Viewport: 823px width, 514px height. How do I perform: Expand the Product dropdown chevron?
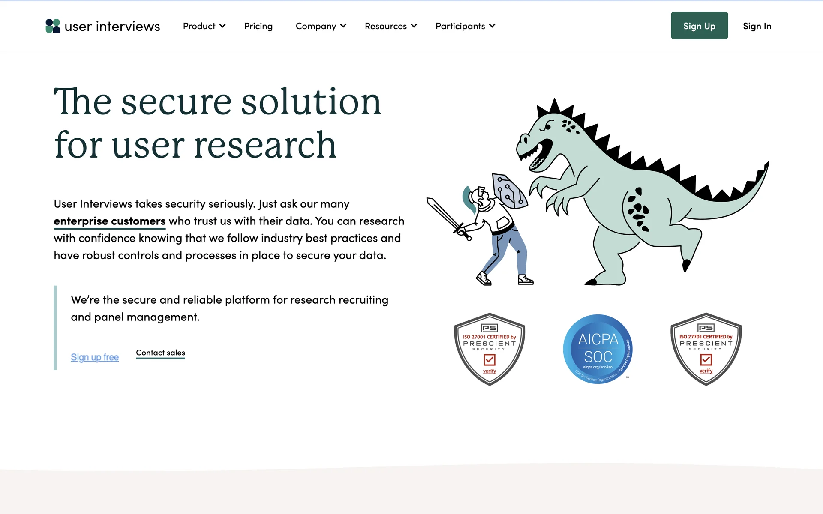pyautogui.click(x=222, y=26)
